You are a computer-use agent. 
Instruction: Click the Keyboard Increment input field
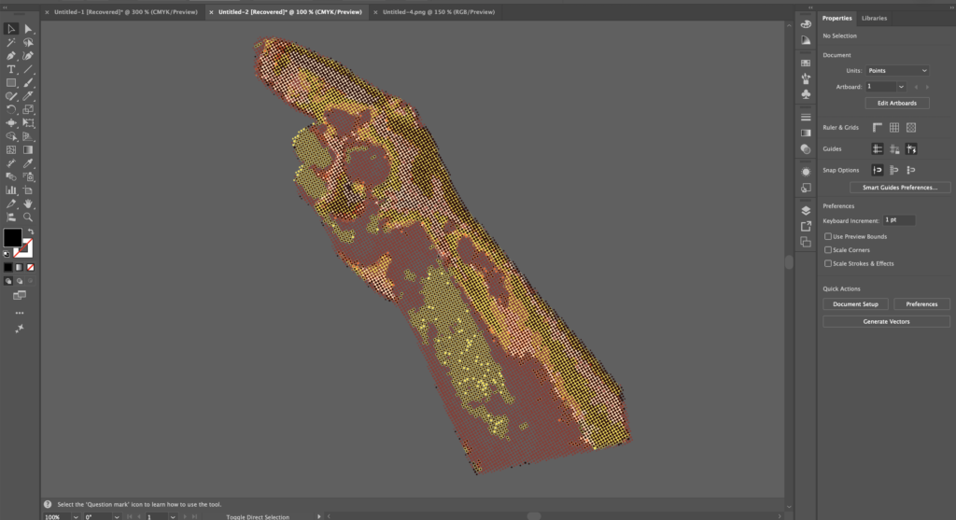tap(899, 220)
